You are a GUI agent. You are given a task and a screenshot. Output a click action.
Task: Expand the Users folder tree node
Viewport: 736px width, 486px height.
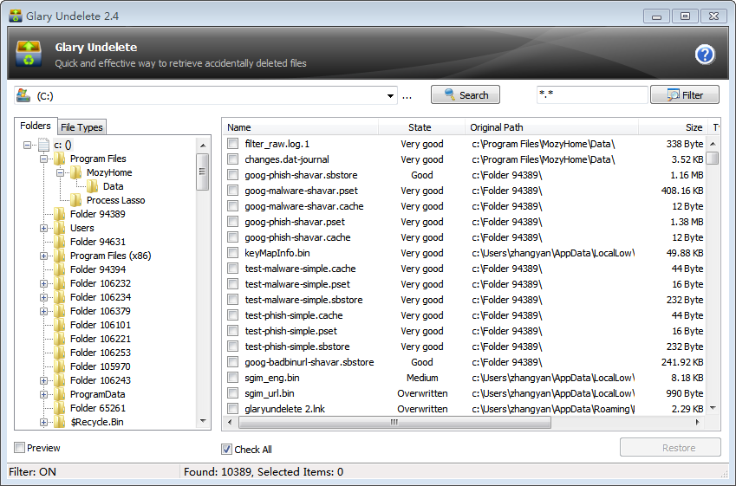click(x=44, y=228)
